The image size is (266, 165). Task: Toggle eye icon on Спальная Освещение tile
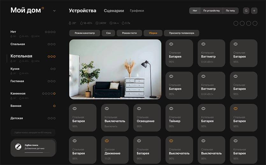pyautogui.click(x=139, y=109)
